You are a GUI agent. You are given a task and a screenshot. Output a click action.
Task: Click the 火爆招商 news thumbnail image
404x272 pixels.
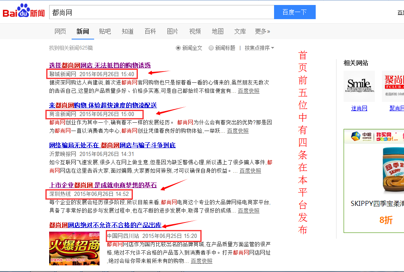pyautogui.click(x=74, y=248)
